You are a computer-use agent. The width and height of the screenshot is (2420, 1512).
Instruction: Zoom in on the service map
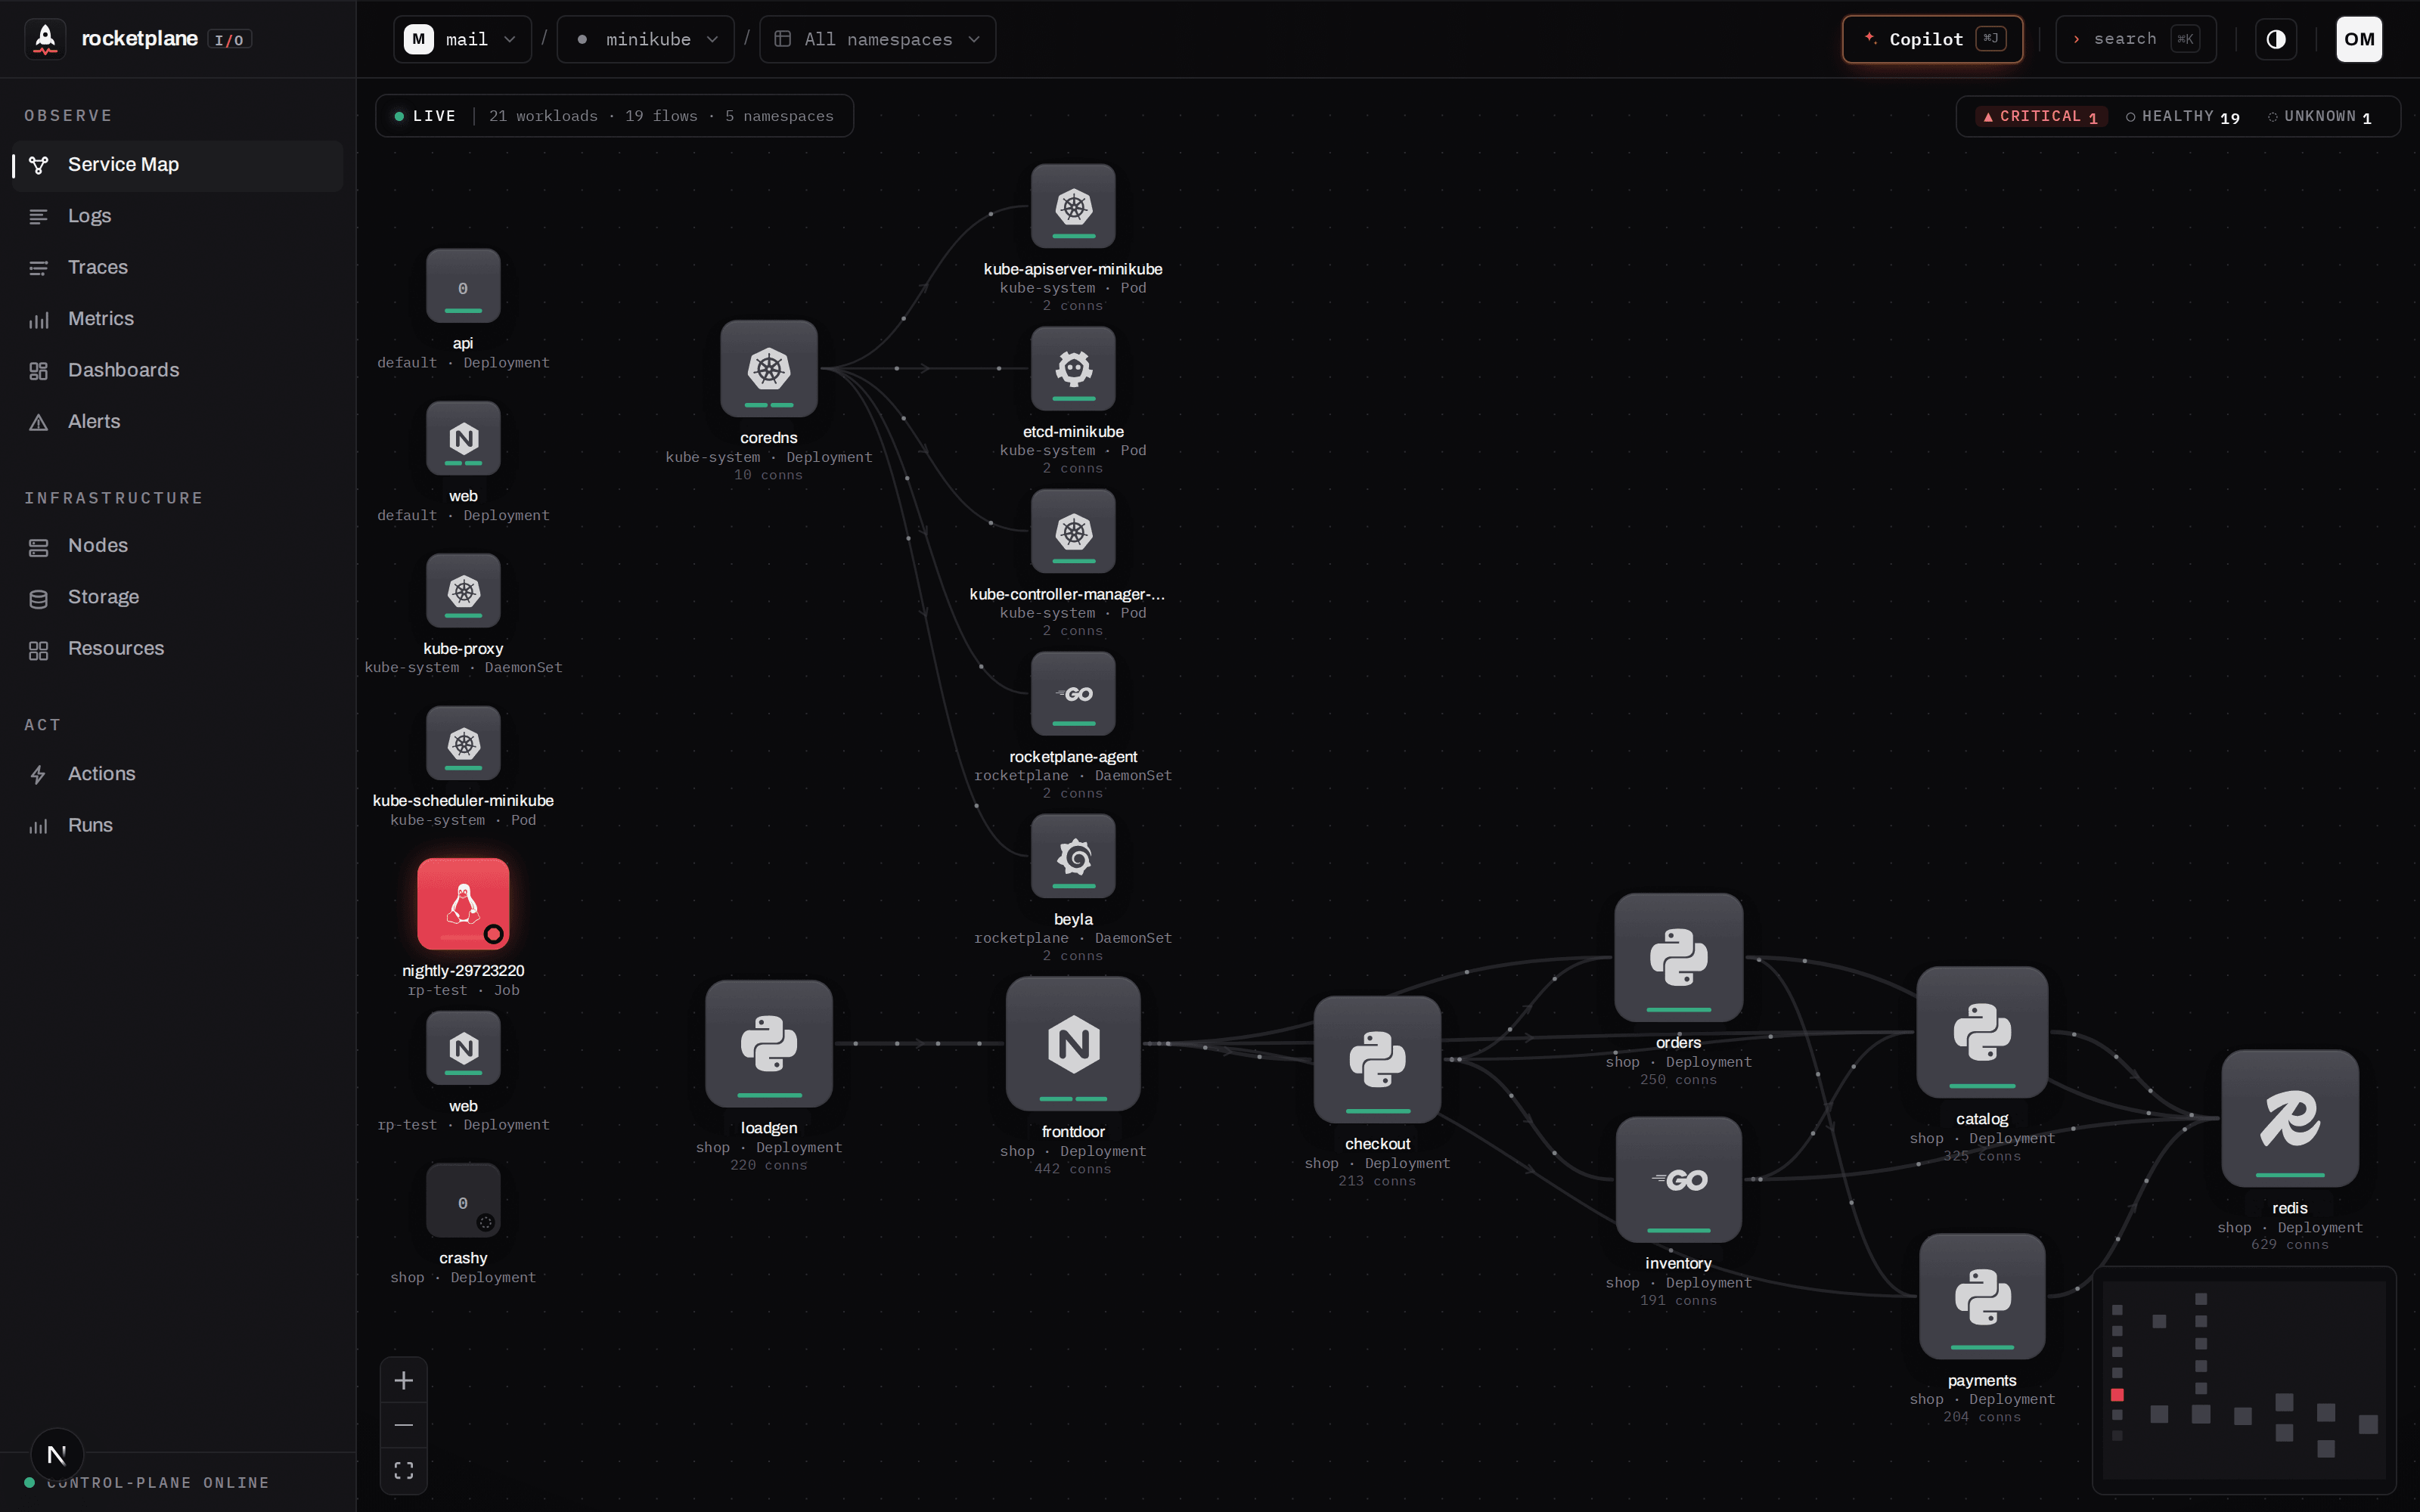click(x=404, y=1381)
